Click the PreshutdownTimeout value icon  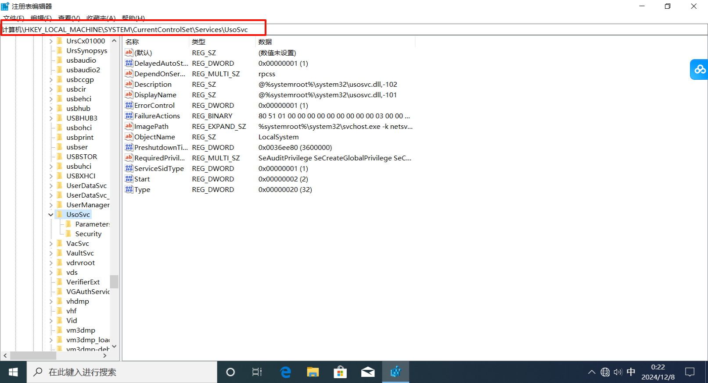[x=129, y=147]
